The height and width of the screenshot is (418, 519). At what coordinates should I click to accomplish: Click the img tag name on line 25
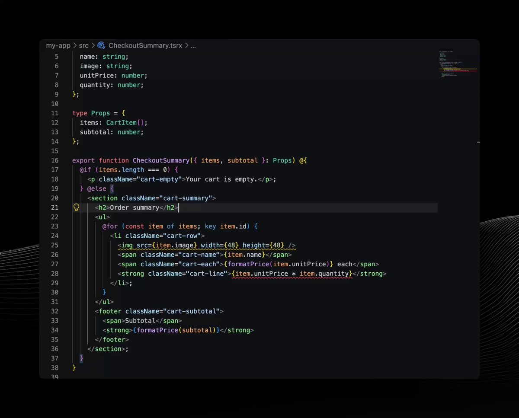127,246
